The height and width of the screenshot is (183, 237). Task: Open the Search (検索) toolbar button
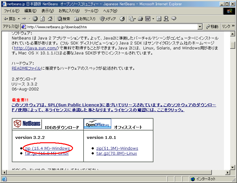(63, 19)
